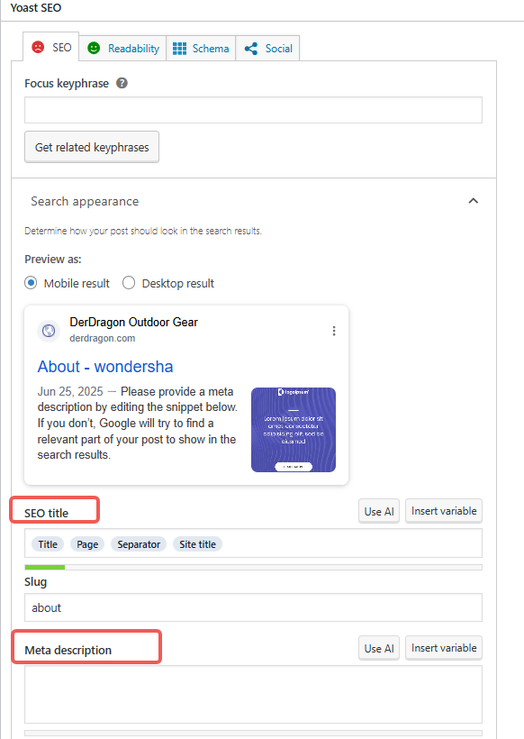This screenshot has width=524, height=739.
Task: Click the DerDragon Outdoor Gear site name
Action: pyautogui.click(x=134, y=323)
